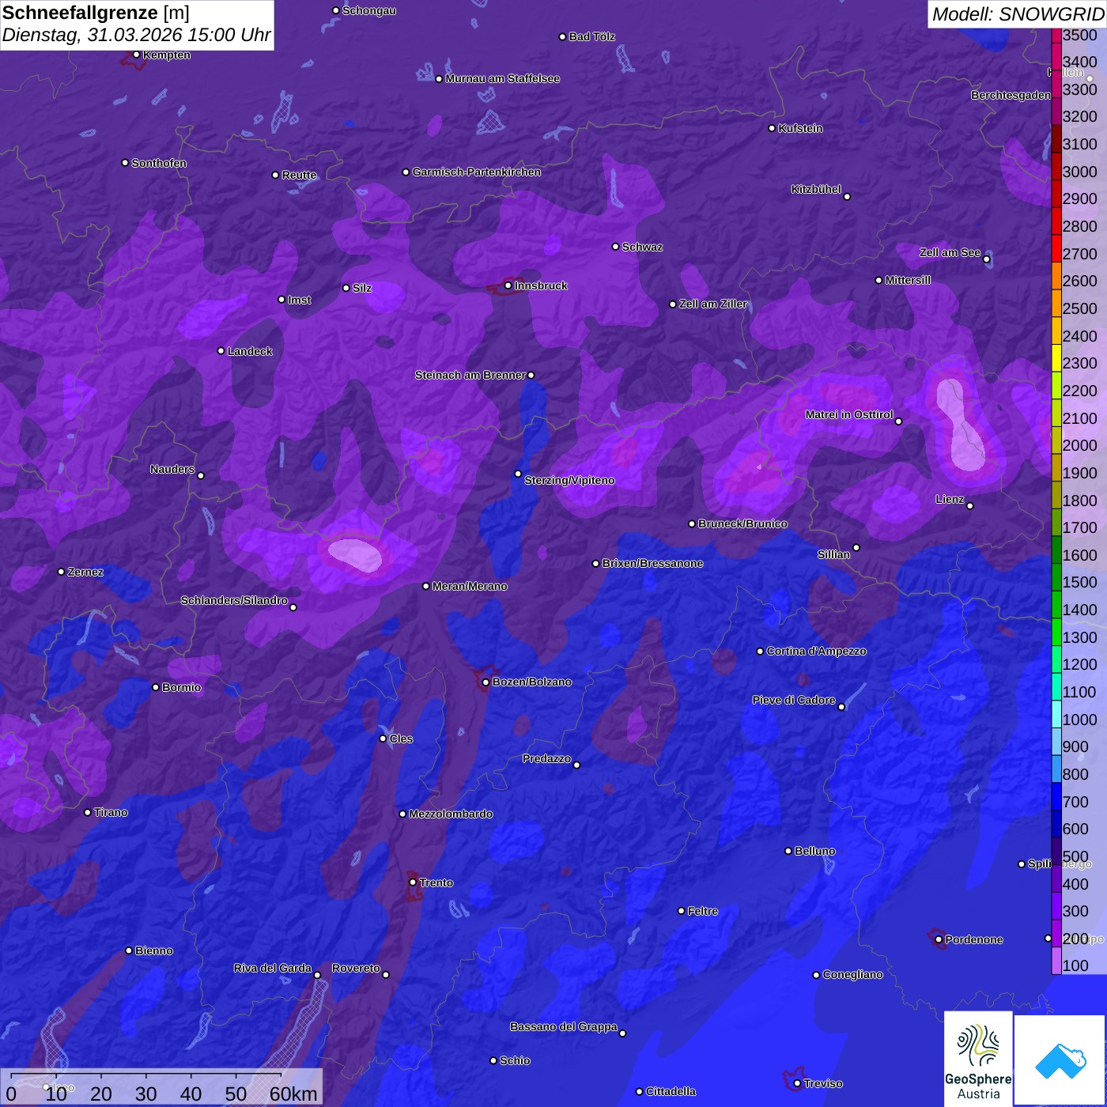Image resolution: width=1107 pixels, height=1107 pixels.
Task: Pick the pure red legend swatch near 2700
Action: 1056,247
